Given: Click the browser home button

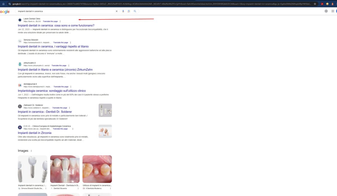Looking at the screenshot, I should [3, 4].
